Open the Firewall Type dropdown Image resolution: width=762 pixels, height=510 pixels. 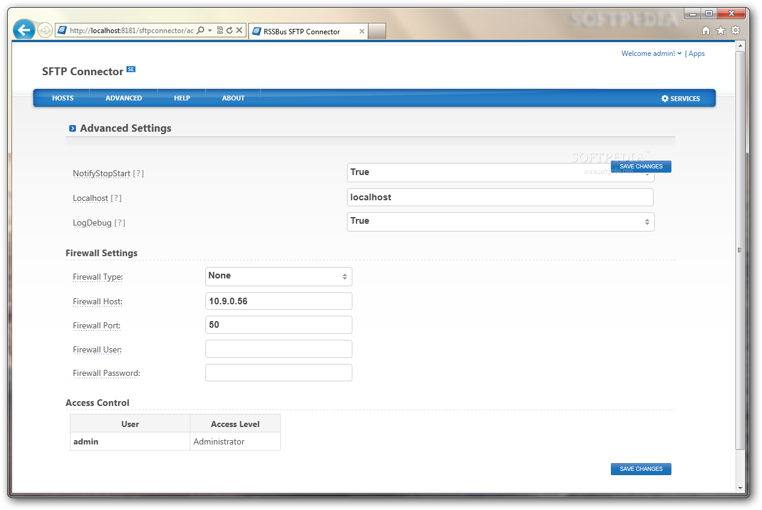[x=279, y=277]
